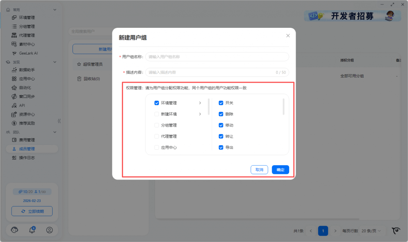Open 操作日志 in the sidebar
The height and width of the screenshot is (242, 408).
pyautogui.click(x=27, y=158)
